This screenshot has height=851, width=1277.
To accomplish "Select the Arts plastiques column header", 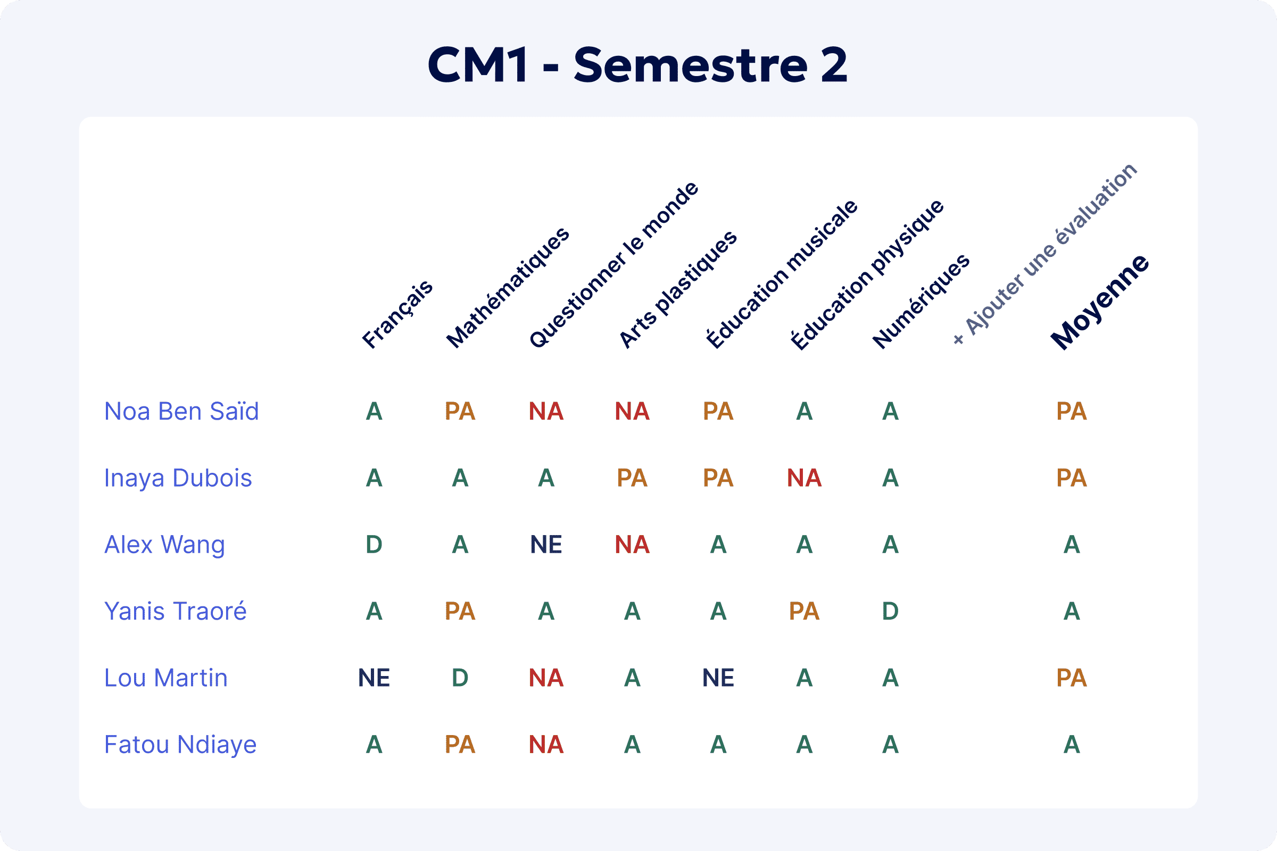I will 678,289.
